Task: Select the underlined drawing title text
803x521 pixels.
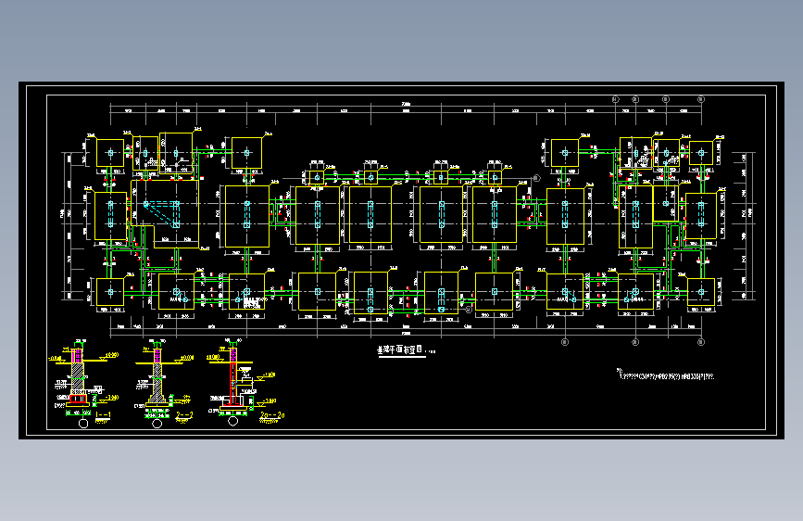Action: [399, 350]
